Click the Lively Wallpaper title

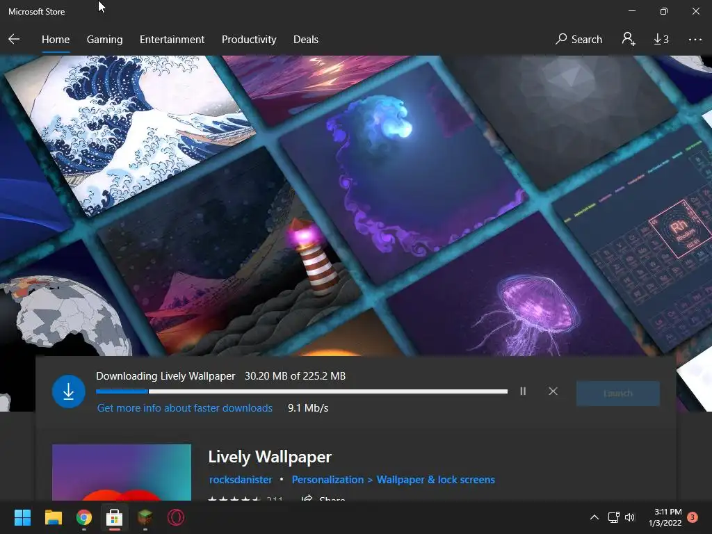pos(270,457)
